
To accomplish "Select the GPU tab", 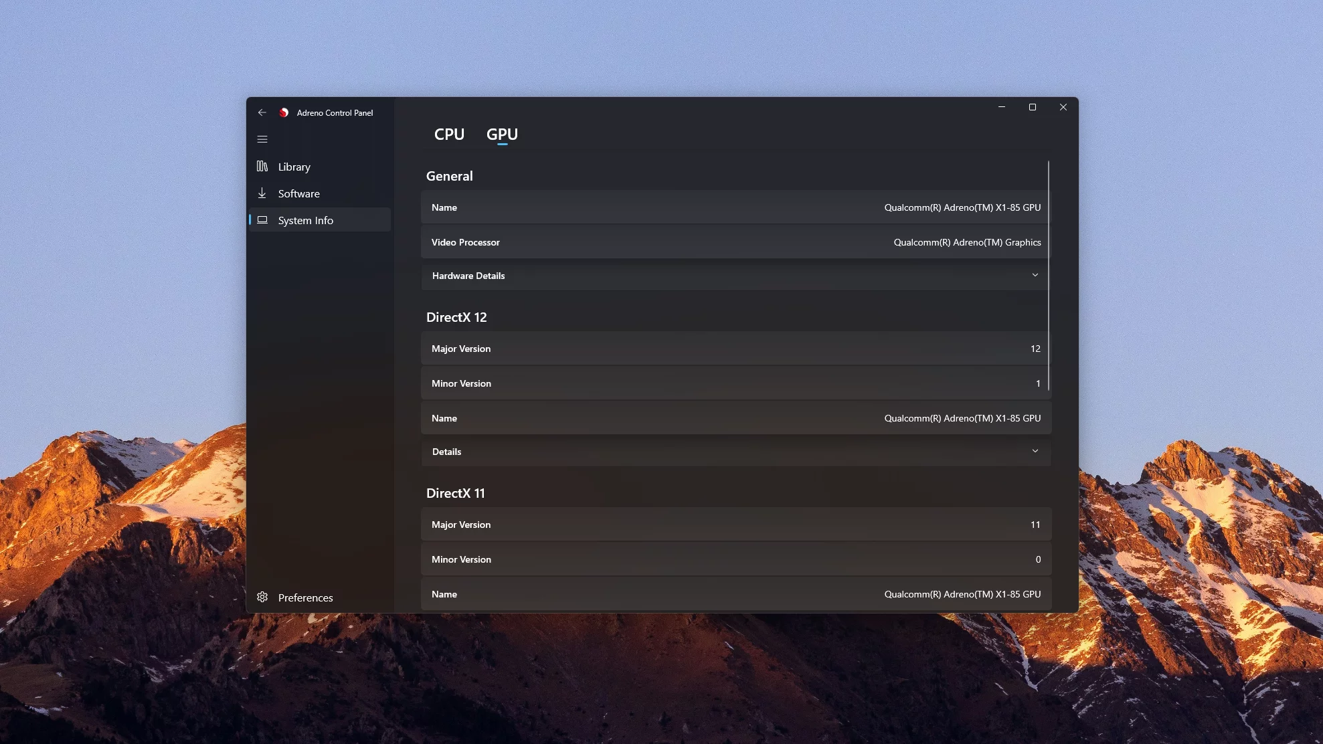I will (x=502, y=134).
